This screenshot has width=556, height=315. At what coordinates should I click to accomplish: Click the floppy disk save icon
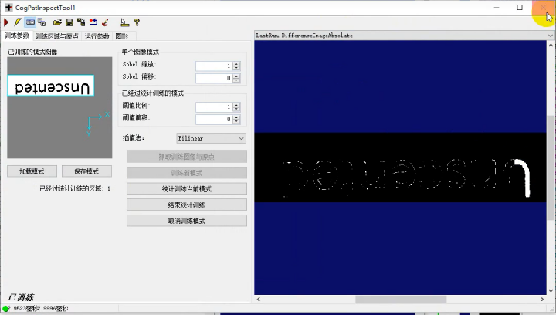point(69,22)
